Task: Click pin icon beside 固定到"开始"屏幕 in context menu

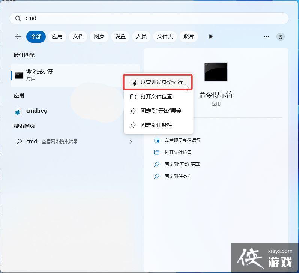Action: coord(133,111)
